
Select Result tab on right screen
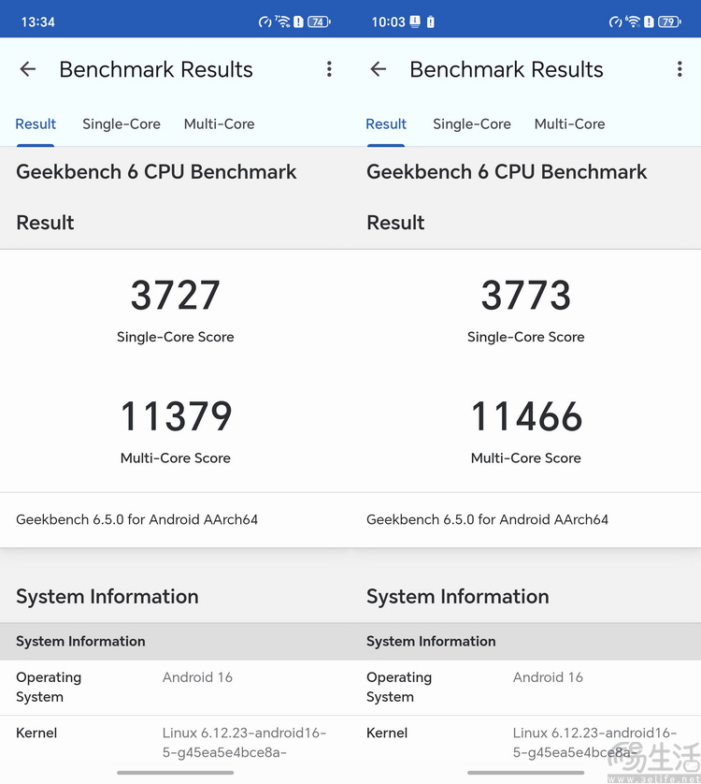pos(386,124)
